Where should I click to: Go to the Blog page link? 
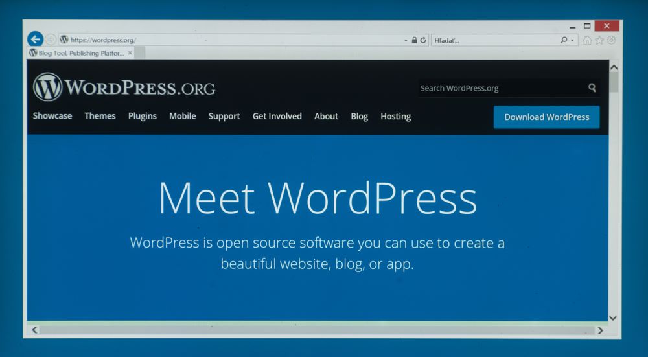(x=359, y=117)
